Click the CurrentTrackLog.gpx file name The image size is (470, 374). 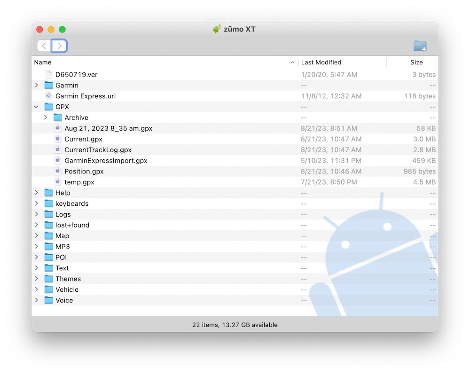click(x=98, y=150)
